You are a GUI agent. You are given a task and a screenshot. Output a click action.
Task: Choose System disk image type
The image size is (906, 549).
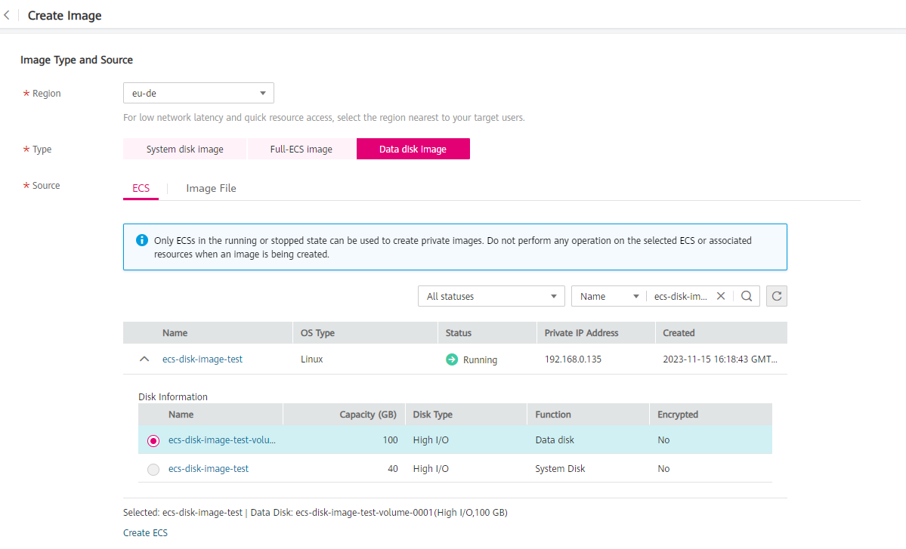(184, 149)
